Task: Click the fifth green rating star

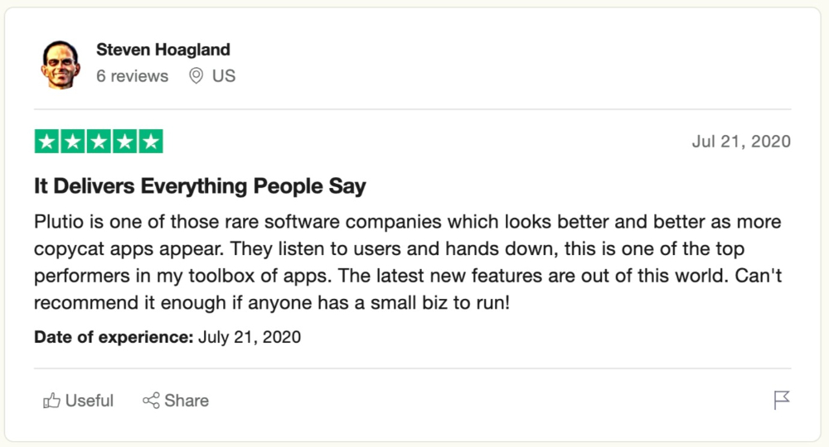Action: [x=151, y=142]
